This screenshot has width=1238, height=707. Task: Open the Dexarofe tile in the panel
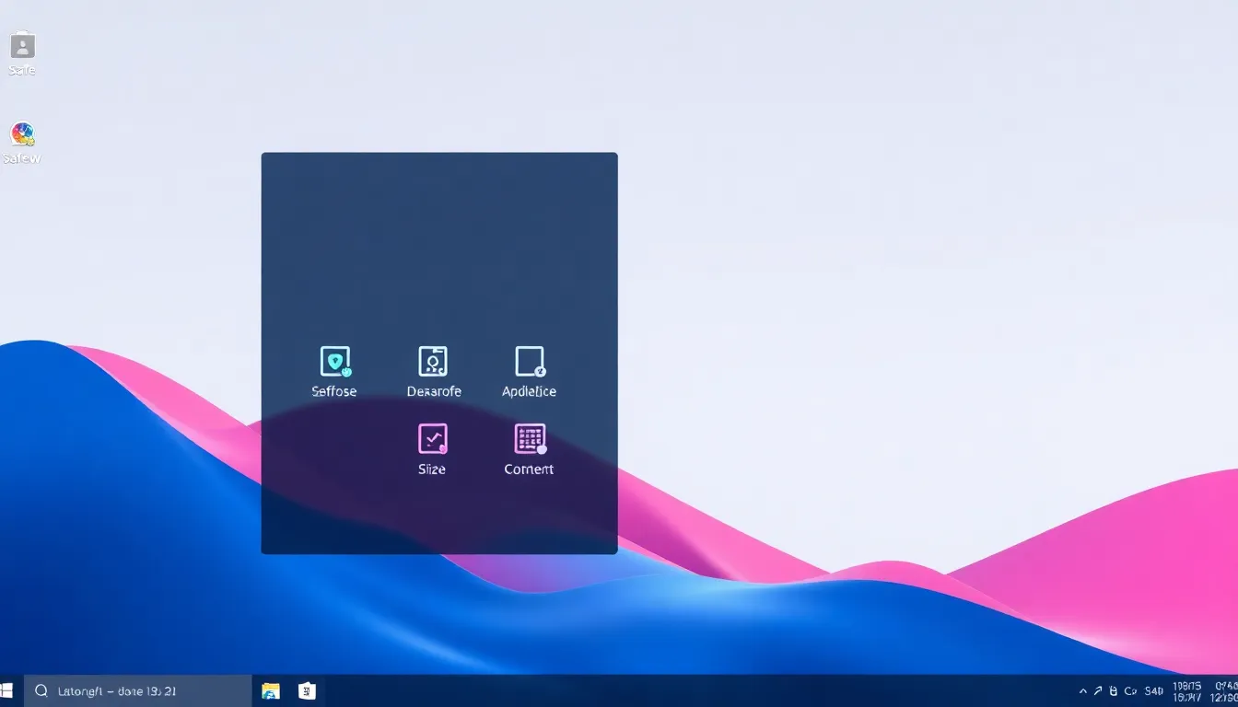pos(433,362)
